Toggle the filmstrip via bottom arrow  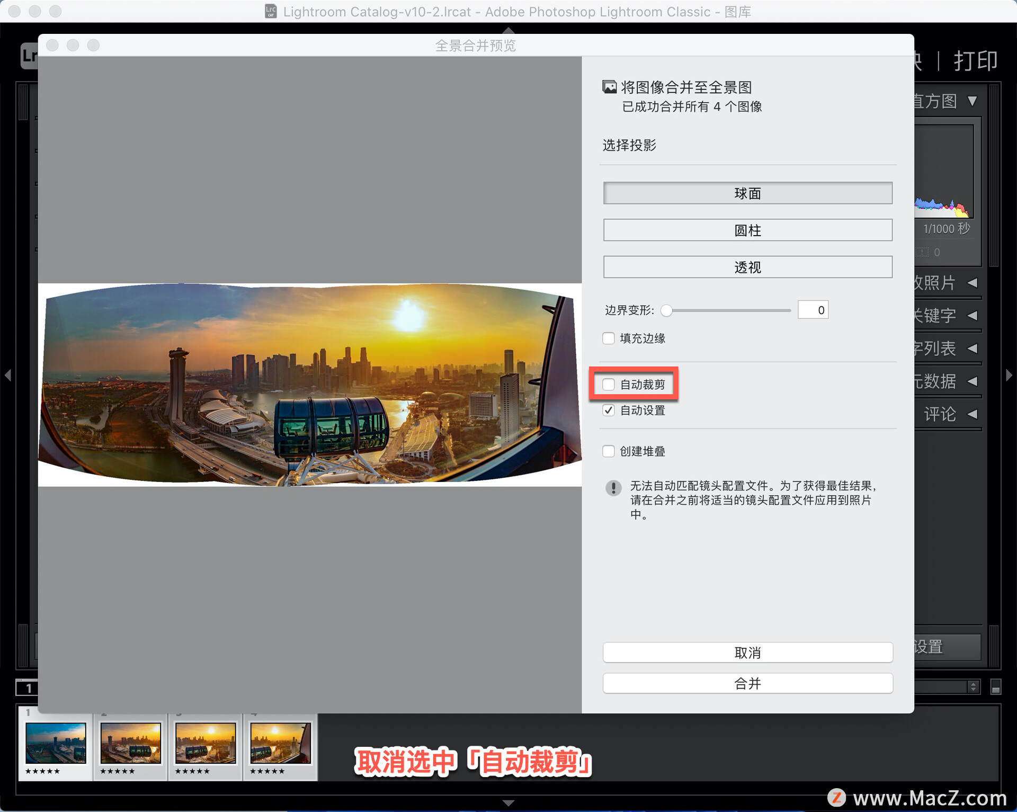coord(508,803)
